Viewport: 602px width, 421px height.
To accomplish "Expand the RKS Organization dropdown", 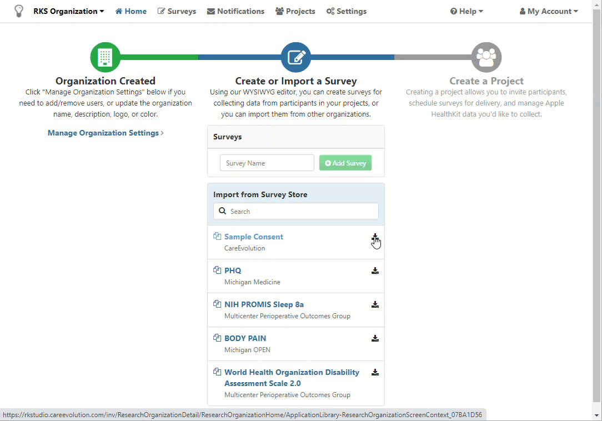I will (x=68, y=11).
